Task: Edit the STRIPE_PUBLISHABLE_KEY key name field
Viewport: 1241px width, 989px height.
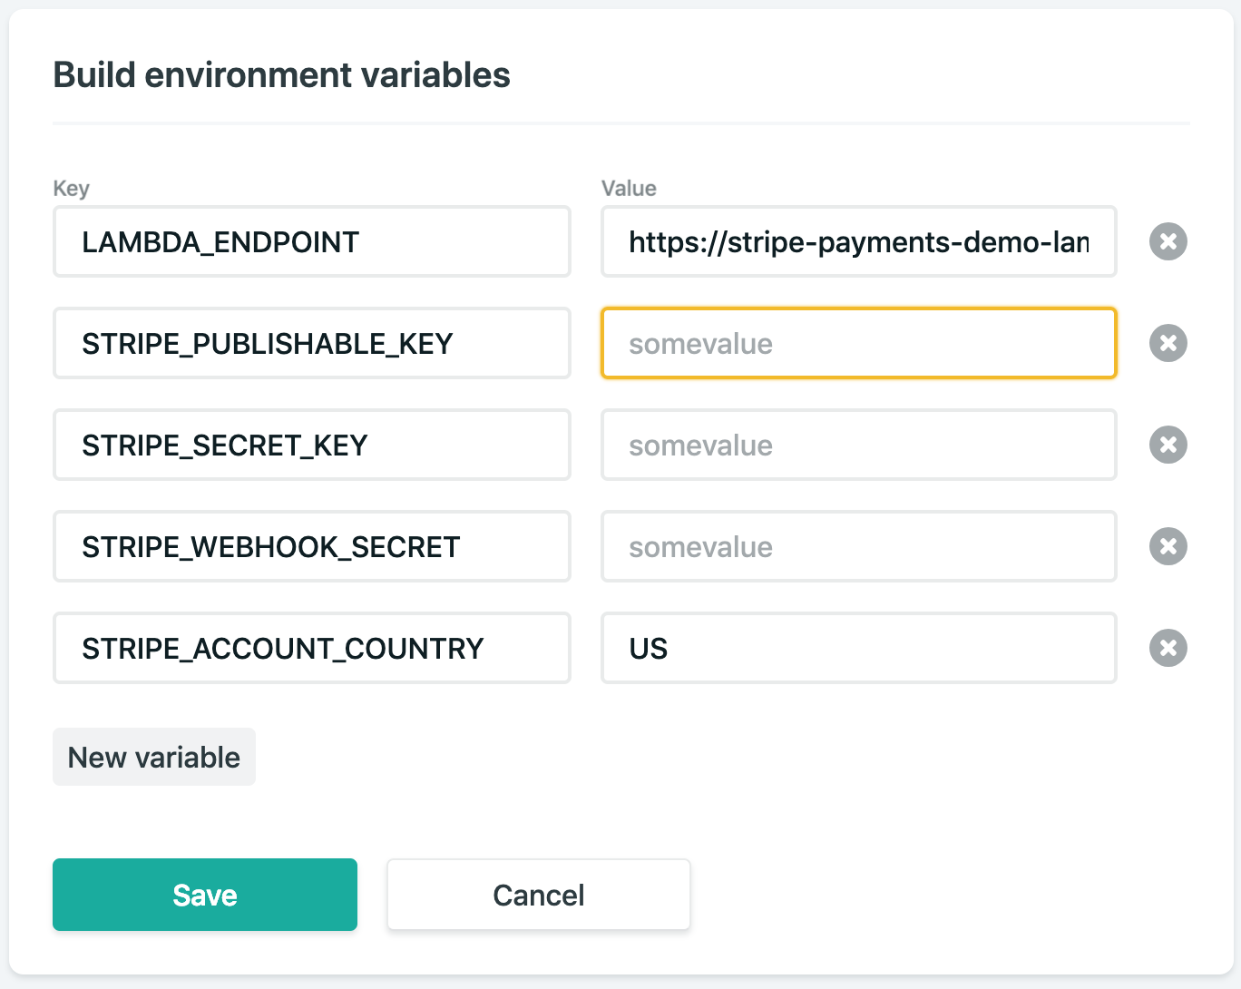Action: point(312,343)
